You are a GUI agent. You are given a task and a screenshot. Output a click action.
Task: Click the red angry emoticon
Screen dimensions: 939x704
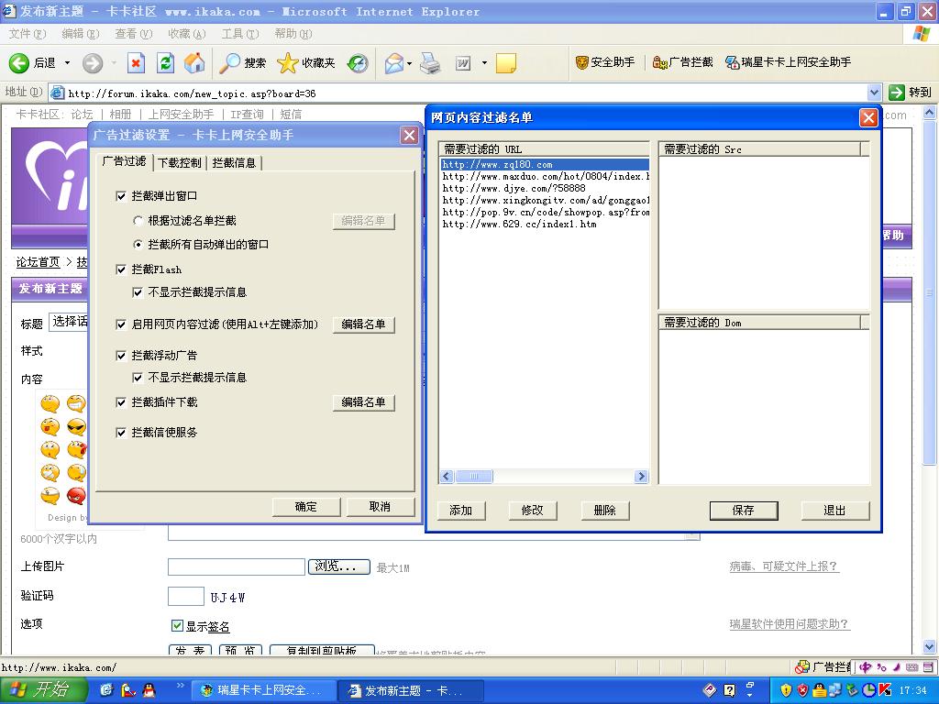coord(76,496)
